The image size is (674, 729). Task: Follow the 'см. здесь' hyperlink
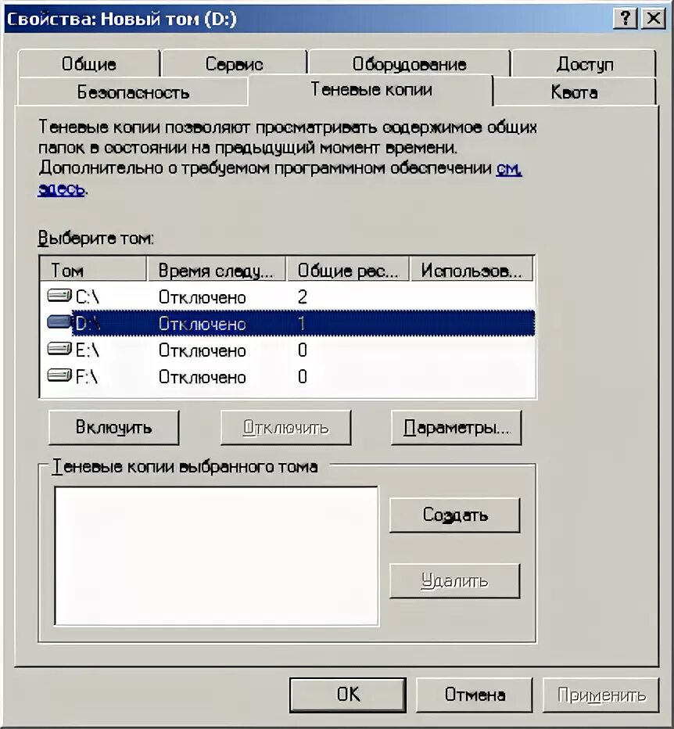509,168
